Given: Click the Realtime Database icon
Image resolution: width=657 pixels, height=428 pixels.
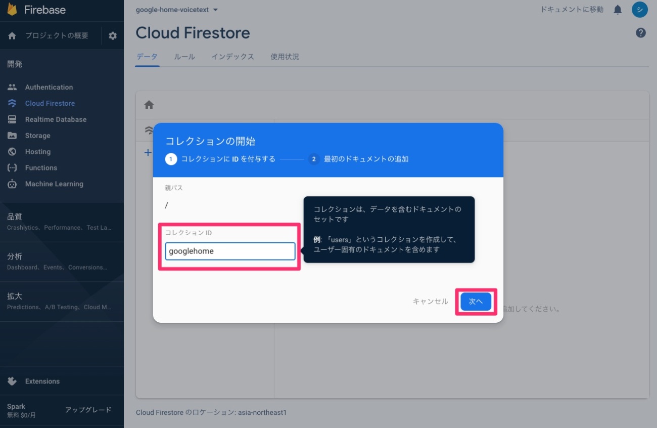Looking at the screenshot, I should (12, 119).
